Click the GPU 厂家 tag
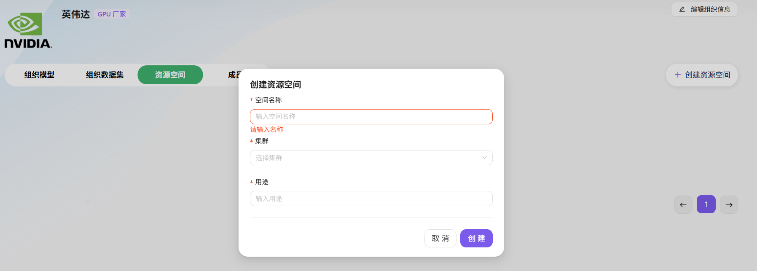Image resolution: width=757 pixels, height=271 pixels. click(111, 13)
